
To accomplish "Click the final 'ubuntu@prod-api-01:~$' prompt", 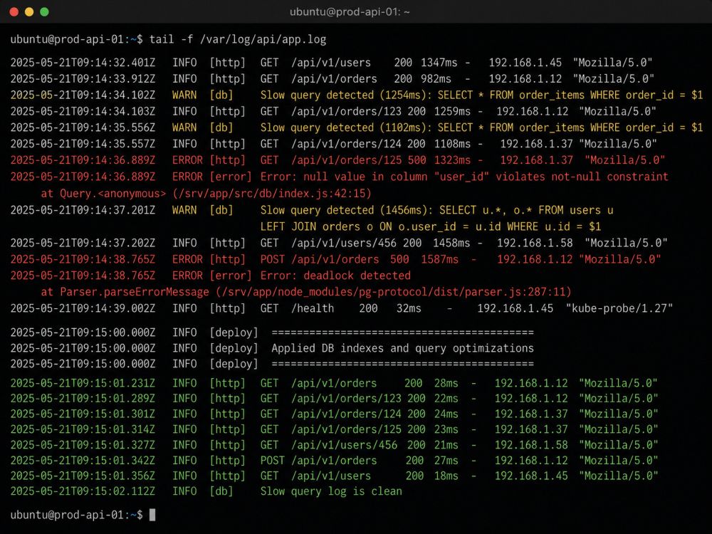I will [x=77, y=515].
